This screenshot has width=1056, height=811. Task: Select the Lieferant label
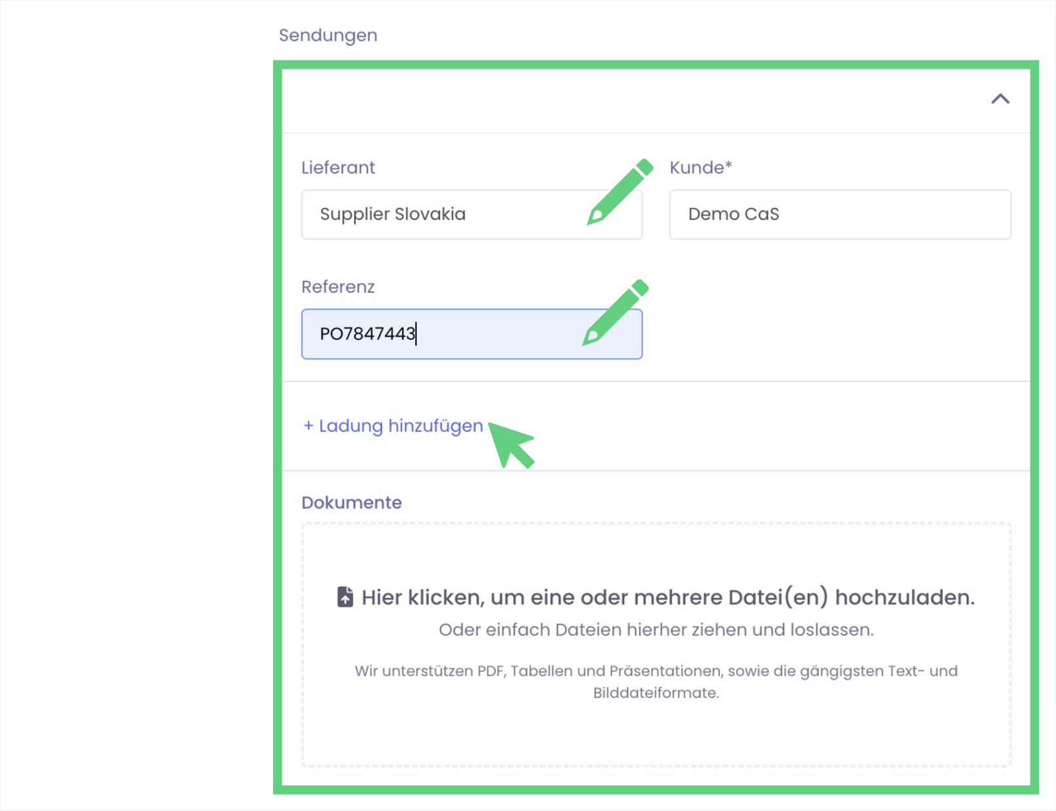coord(338,168)
